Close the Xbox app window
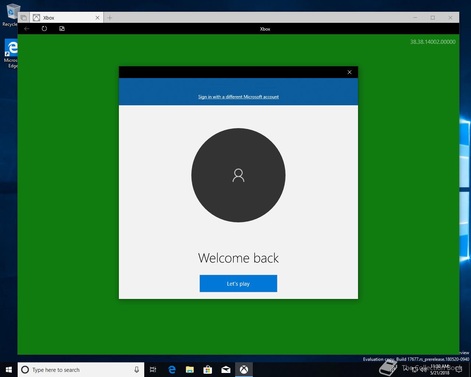 450,18
